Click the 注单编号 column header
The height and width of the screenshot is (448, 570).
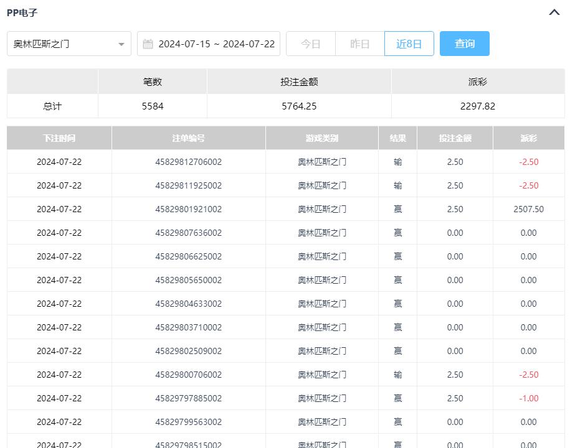[188, 138]
